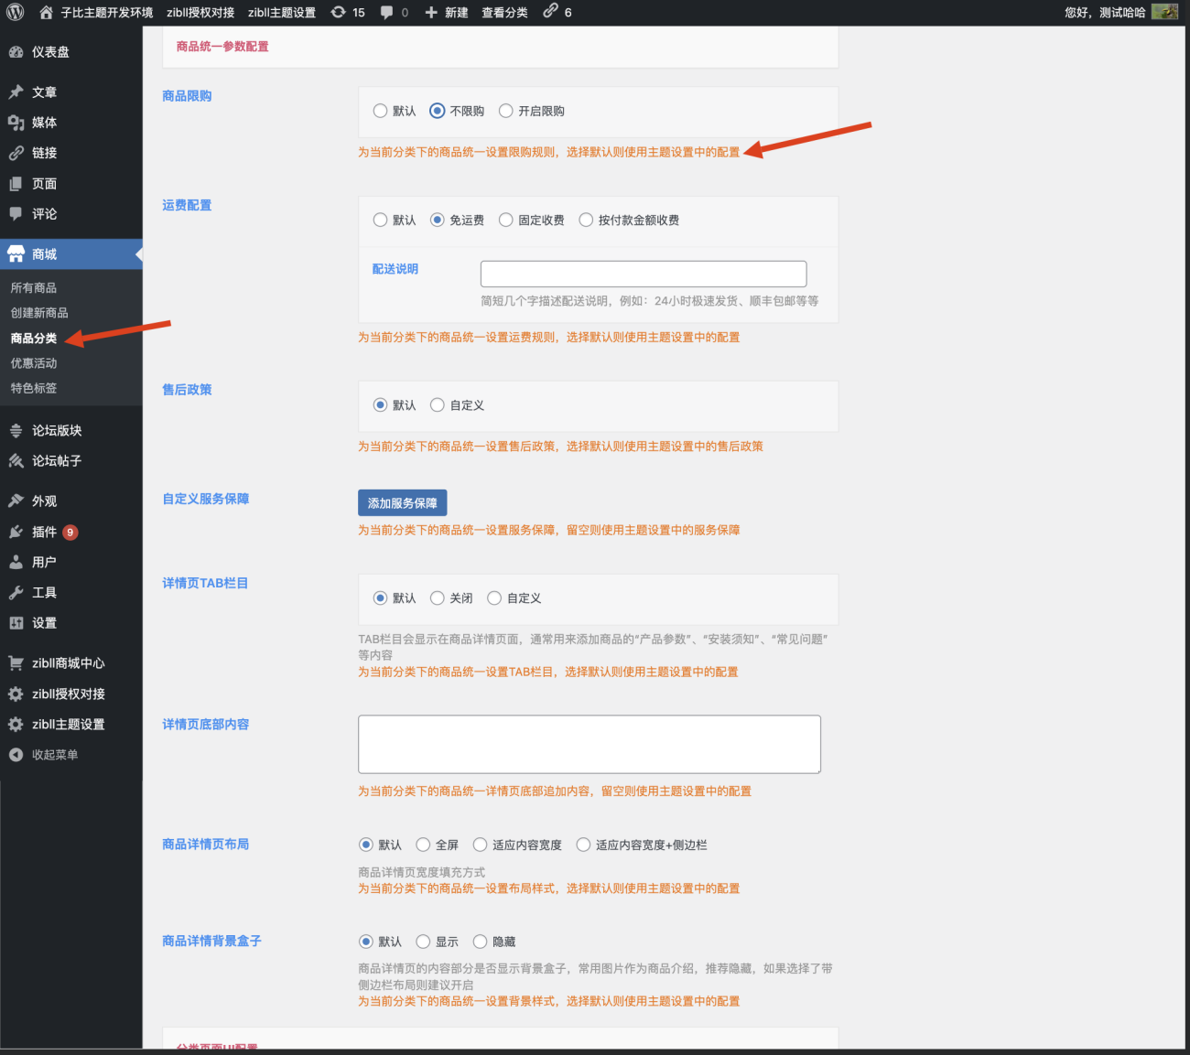1190x1055 pixels.
Task: Open zibll主题设置 in the admin bar
Action: tap(282, 13)
